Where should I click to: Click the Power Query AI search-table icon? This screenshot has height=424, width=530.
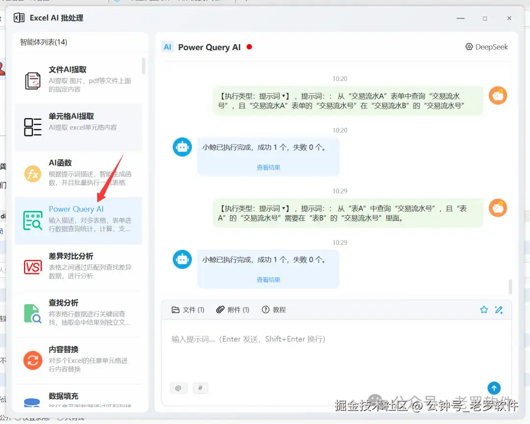[33, 220]
